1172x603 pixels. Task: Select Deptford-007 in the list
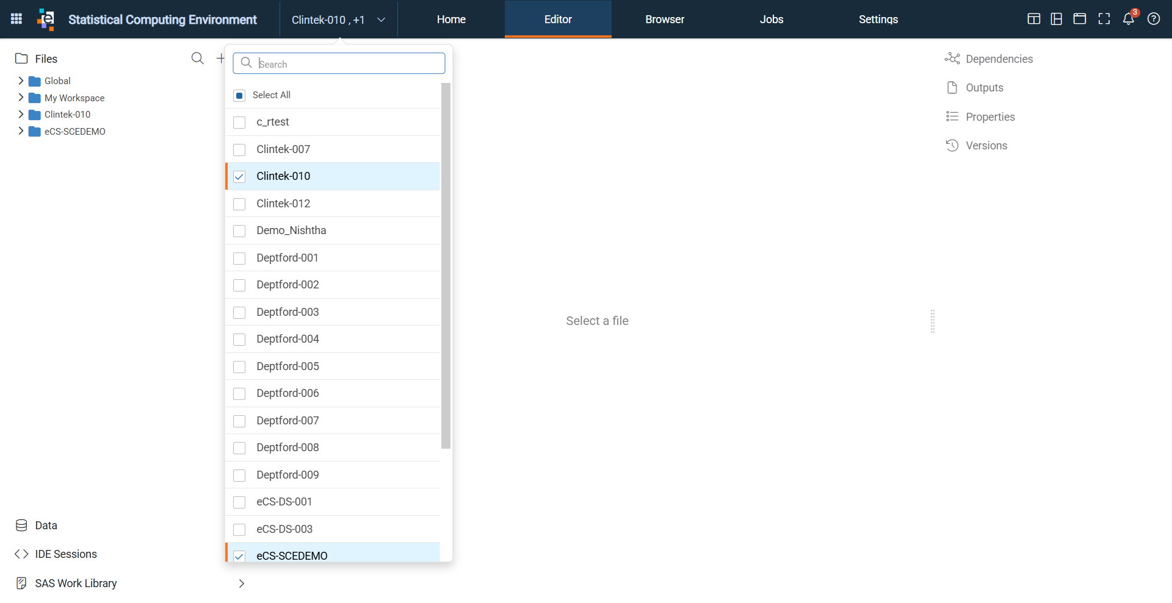(x=333, y=421)
